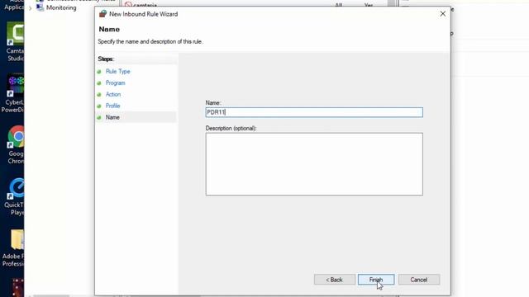Open Google Chrome desktop shortcut
Viewport: 529px width, 297px height.
pos(16,145)
